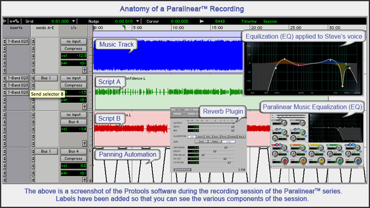This screenshot has width=370, height=208.
Task: Select the NonLin reverb algorithm
Action: pos(241,137)
